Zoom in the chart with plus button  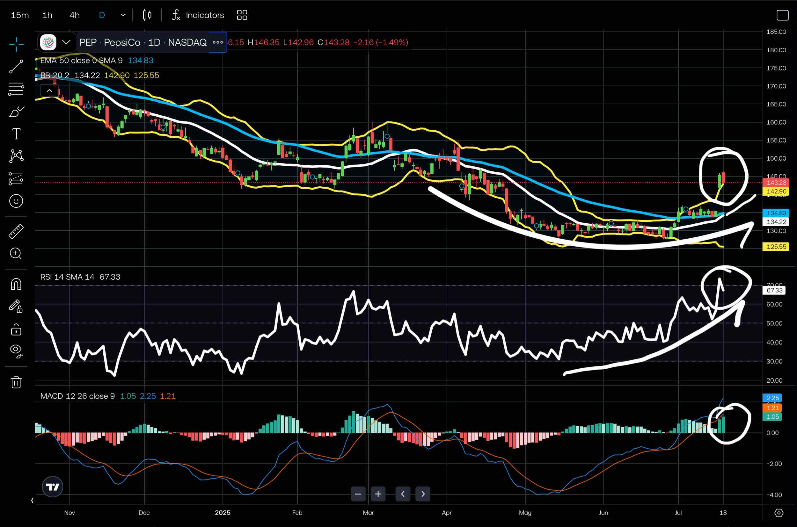(x=378, y=494)
